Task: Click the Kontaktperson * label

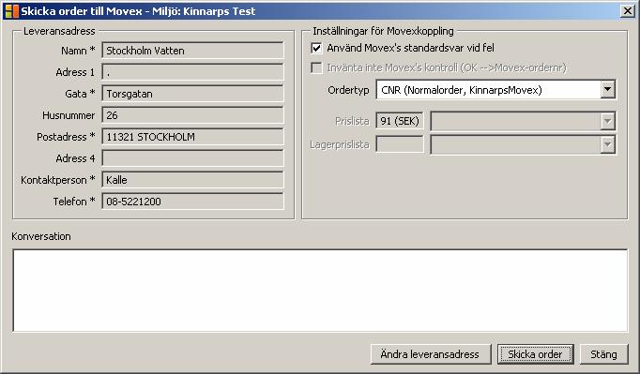Action: click(x=58, y=180)
